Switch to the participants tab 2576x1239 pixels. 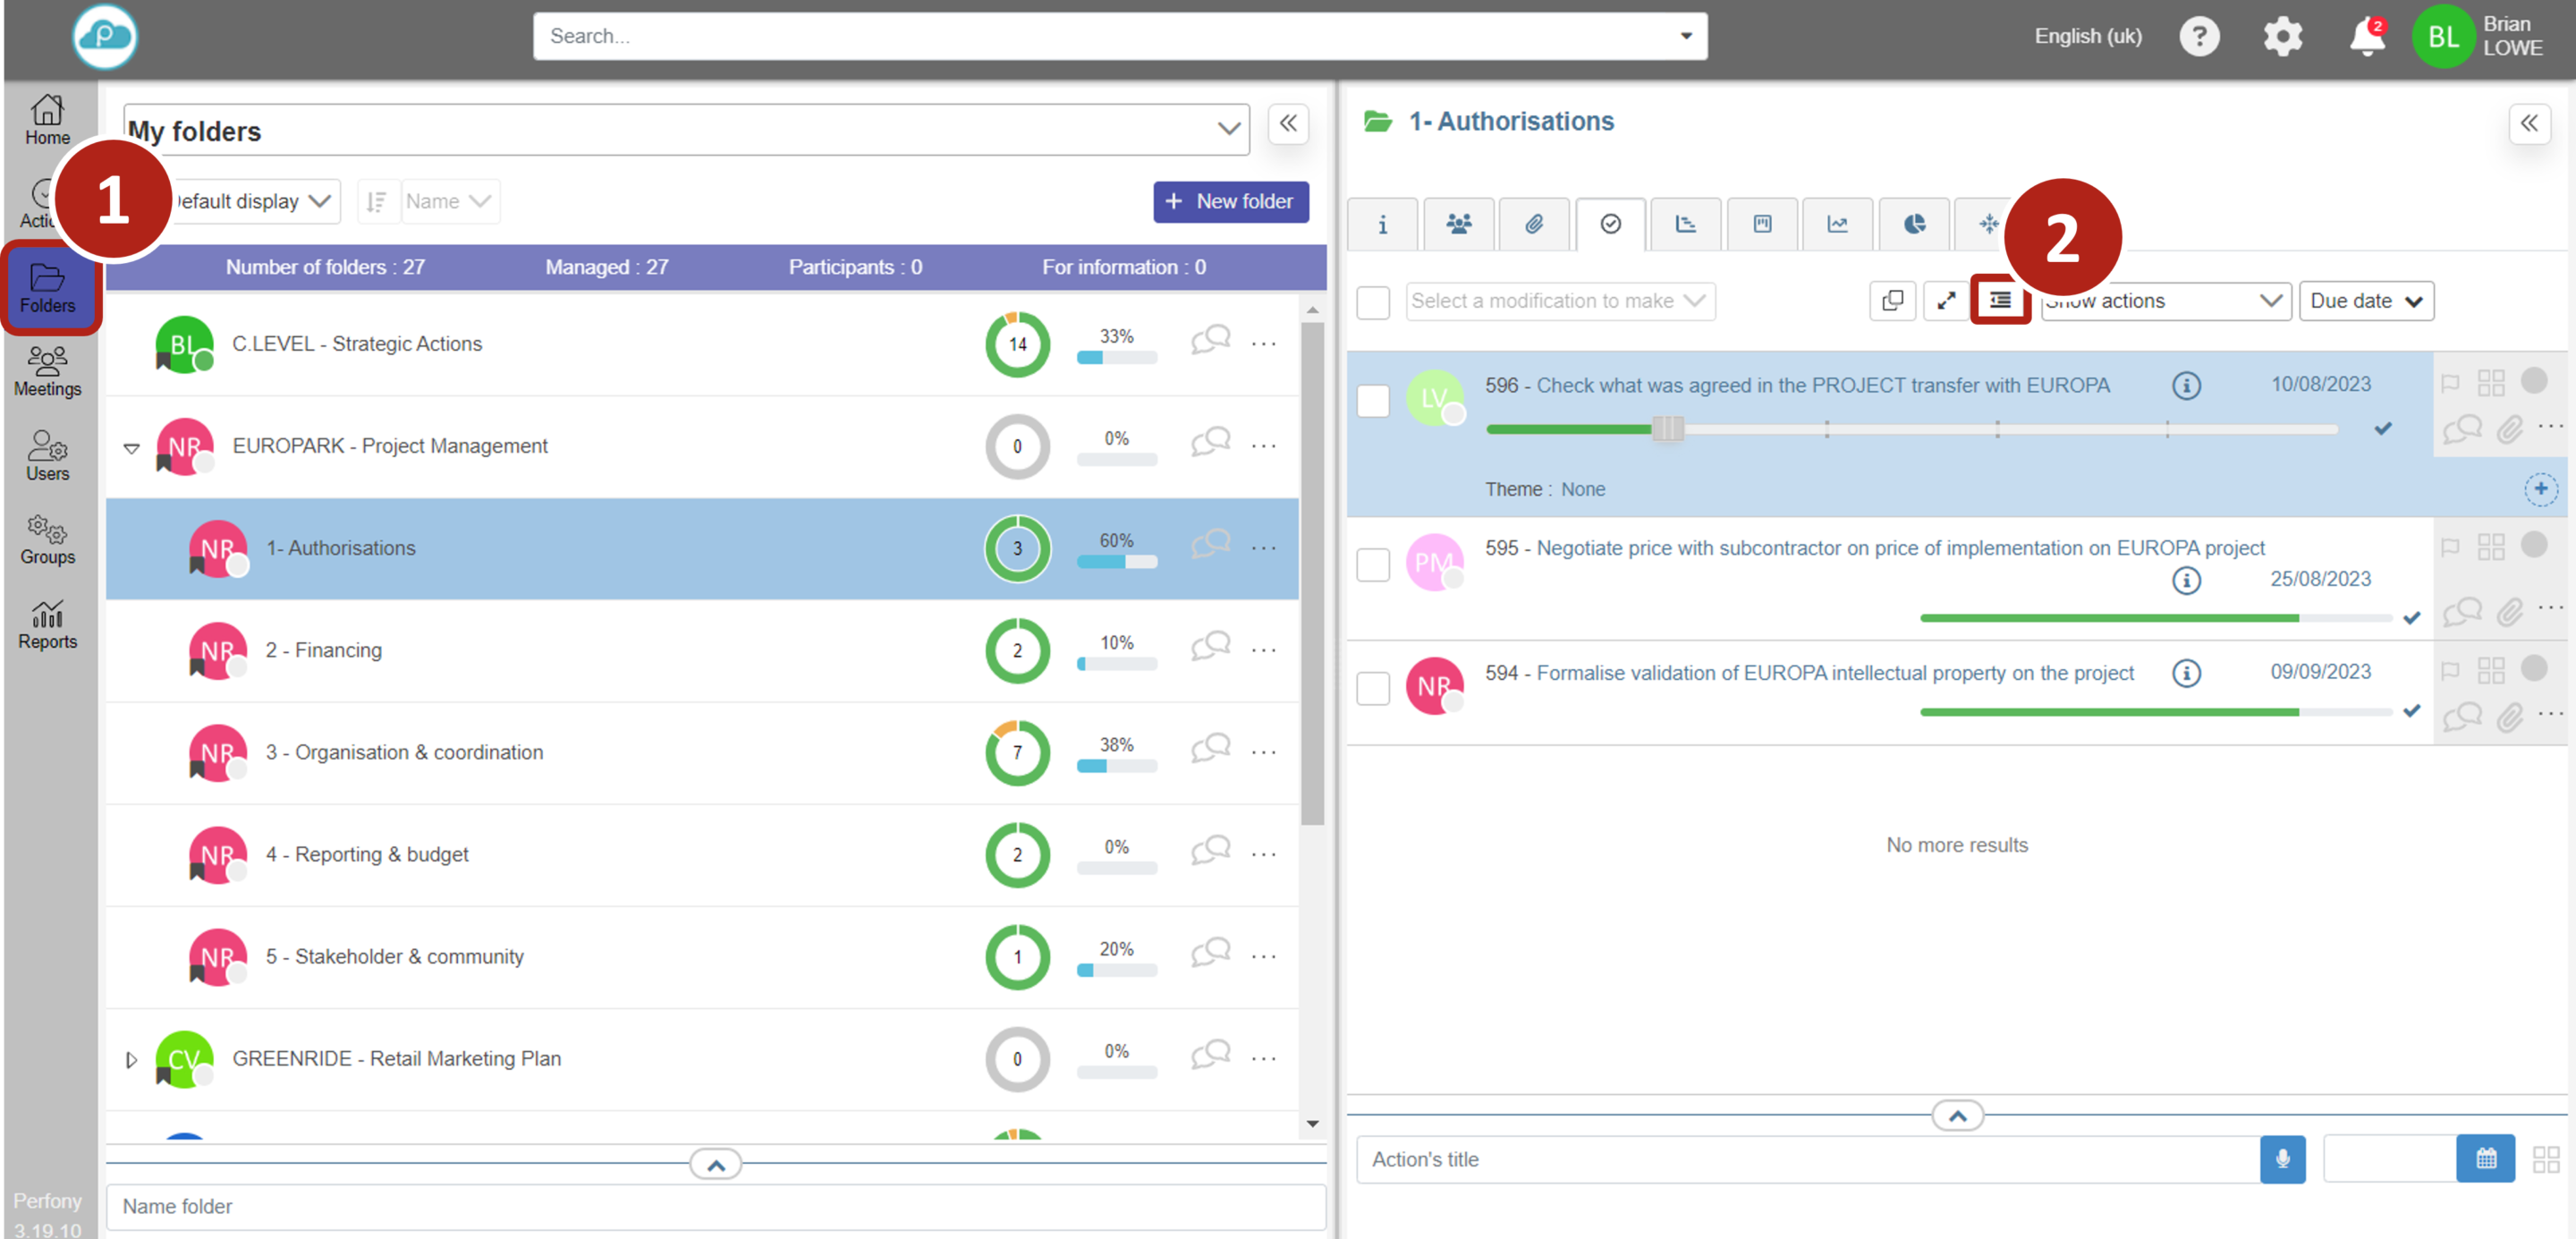pyautogui.click(x=1458, y=224)
